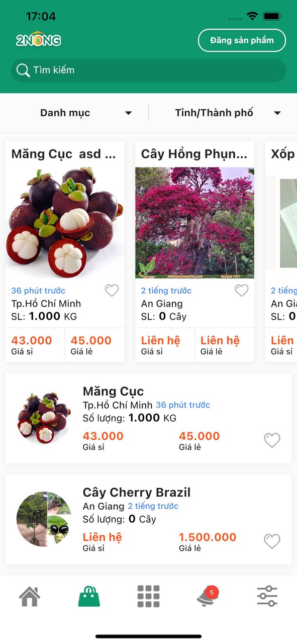
Task: Open the Danh mục dropdown
Action: coord(65,113)
